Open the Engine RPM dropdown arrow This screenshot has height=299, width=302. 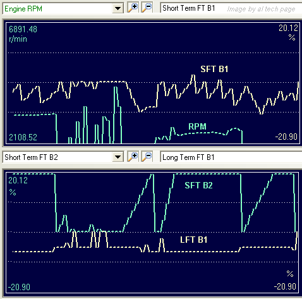(118, 9)
